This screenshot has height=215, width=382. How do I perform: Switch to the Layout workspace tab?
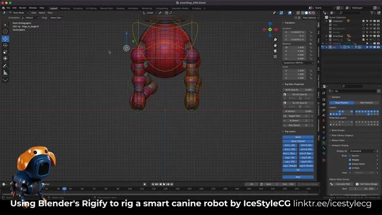coord(53,8)
